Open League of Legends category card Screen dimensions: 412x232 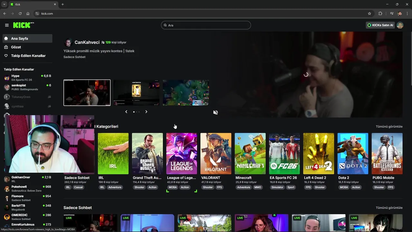point(182,154)
